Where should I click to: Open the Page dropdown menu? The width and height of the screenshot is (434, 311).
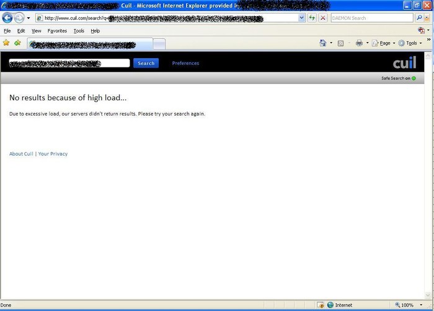point(387,43)
